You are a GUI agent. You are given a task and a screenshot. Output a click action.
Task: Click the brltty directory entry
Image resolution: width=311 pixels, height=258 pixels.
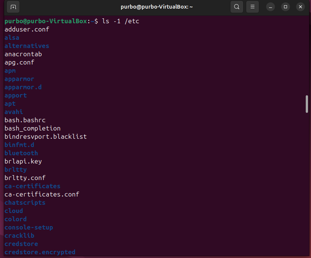(16, 169)
